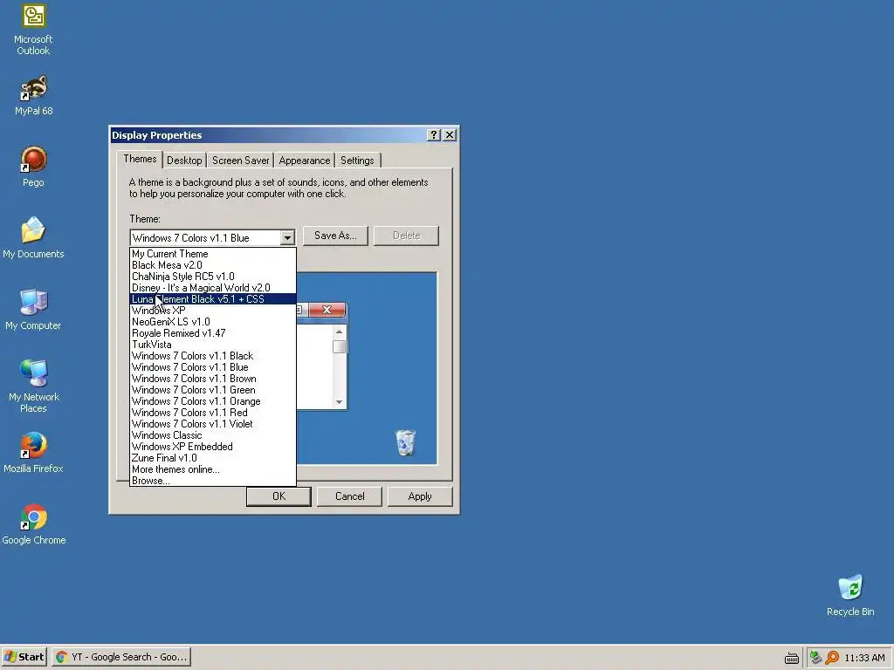Choose Royale Remixed v1.47 theme
The height and width of the screenshot is (670, 894).
click(213, 333)
